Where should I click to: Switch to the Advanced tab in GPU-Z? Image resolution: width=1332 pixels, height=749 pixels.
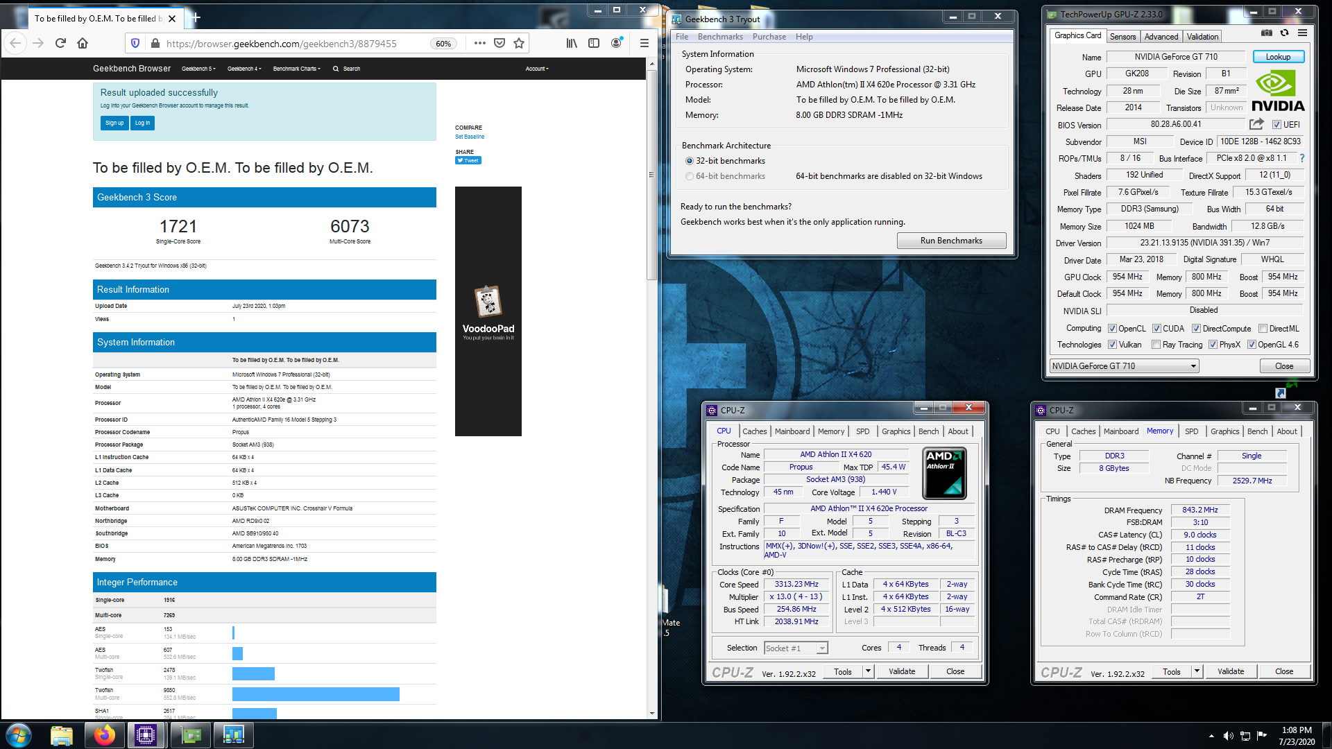[1161, 37]
